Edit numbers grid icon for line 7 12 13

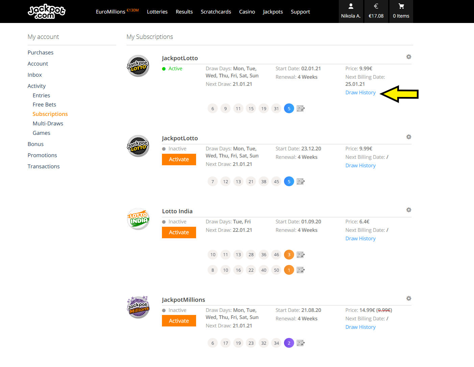click(301, 181)
